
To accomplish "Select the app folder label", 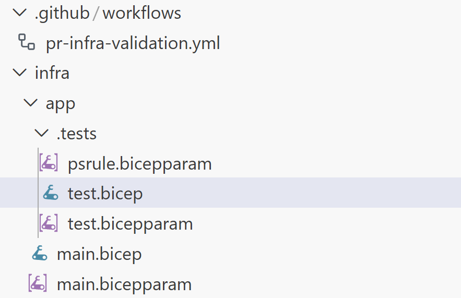I will click(x=61, y=103).
